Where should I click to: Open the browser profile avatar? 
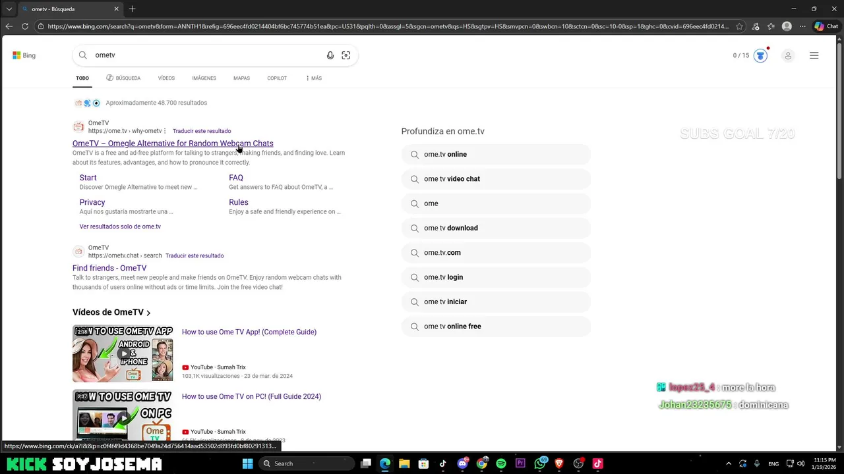tap(787, 26)
